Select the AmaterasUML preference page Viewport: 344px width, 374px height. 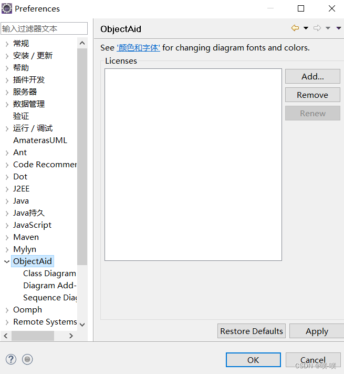click(40, 140)
